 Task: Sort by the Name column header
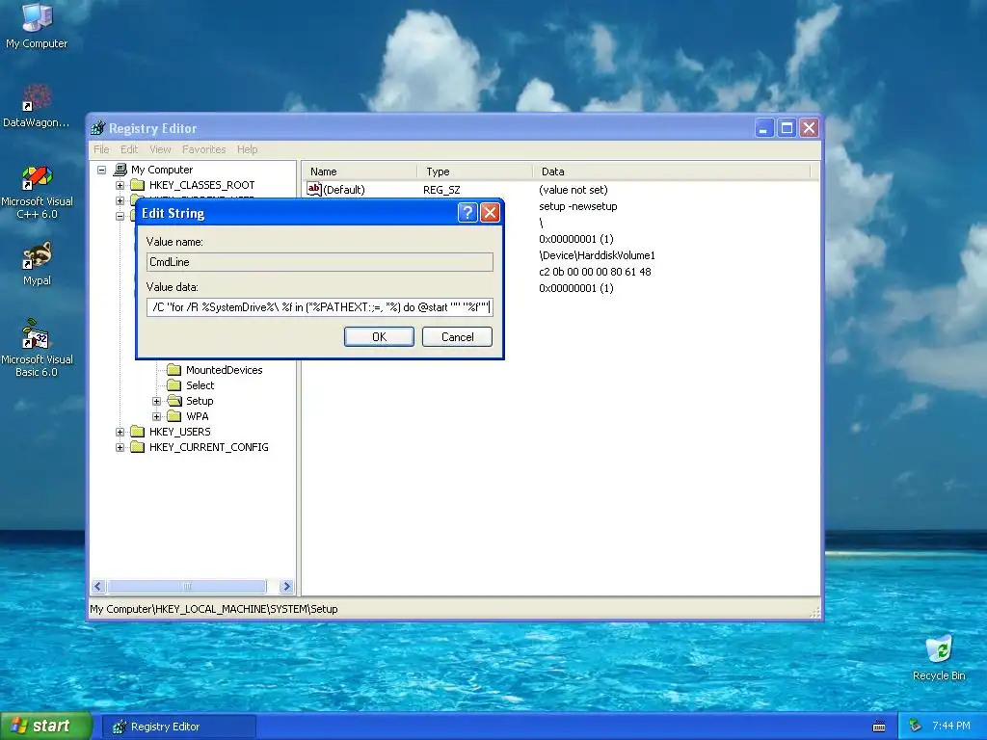pyautogui.click(x=360, y=172)
